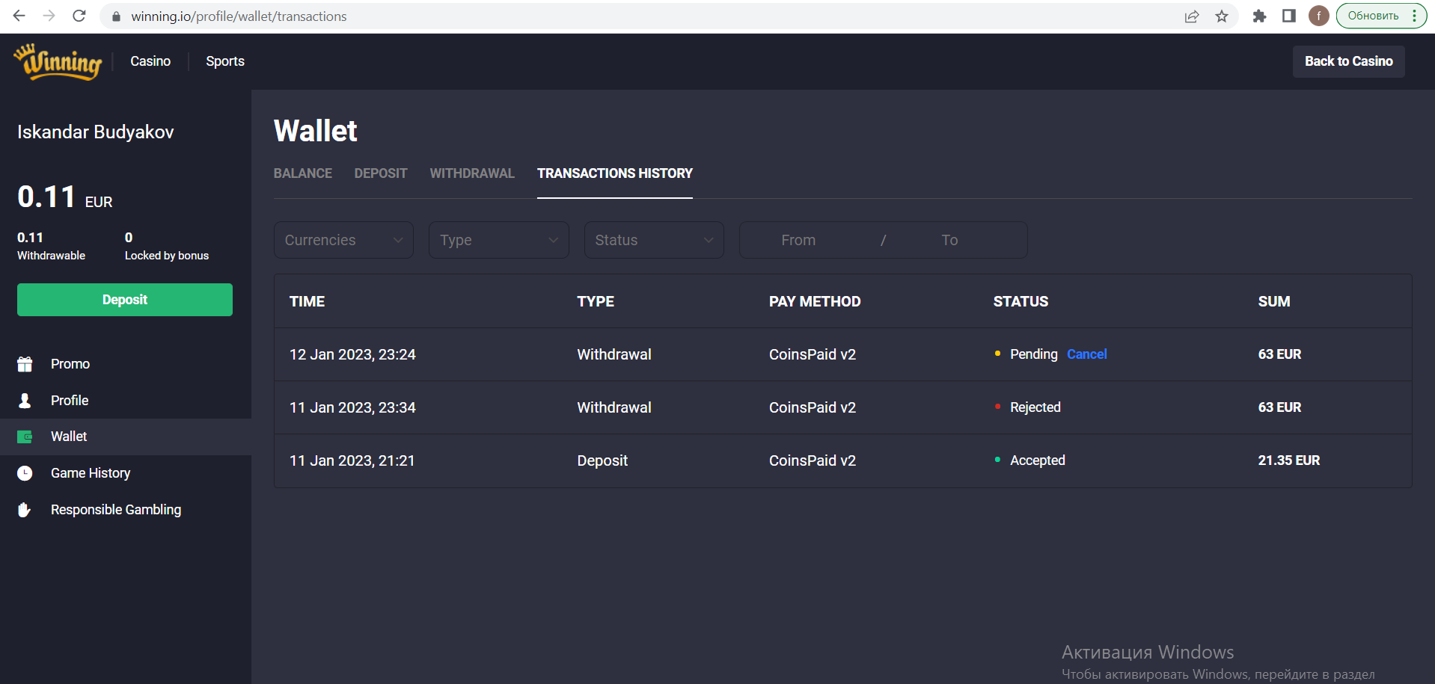Toggle the browser side panel icon

(x=1289, y=16)
